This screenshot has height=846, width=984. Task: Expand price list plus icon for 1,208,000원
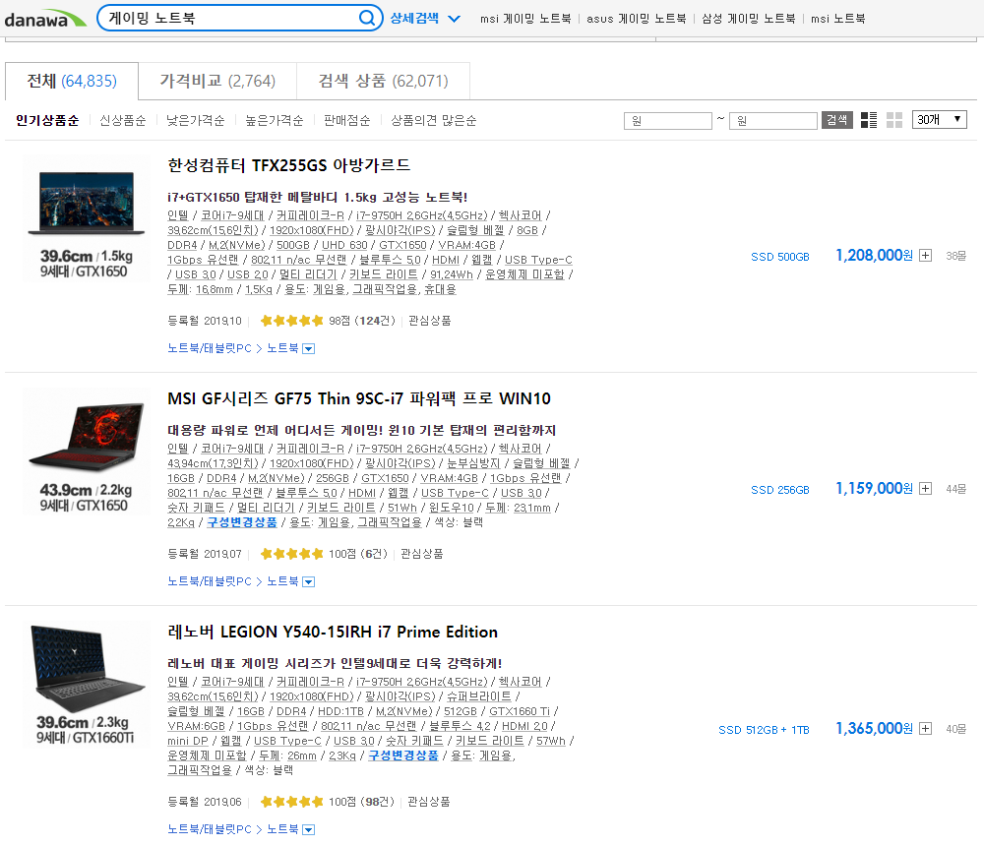[x=926, y=256]
